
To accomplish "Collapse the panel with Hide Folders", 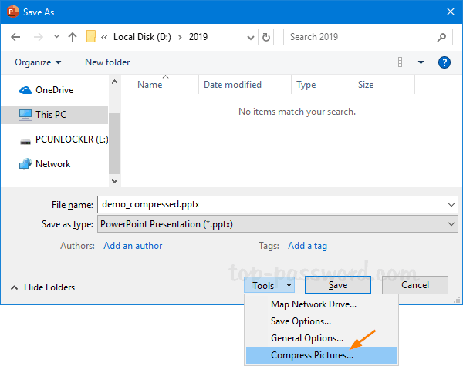I will click(43, 287).
